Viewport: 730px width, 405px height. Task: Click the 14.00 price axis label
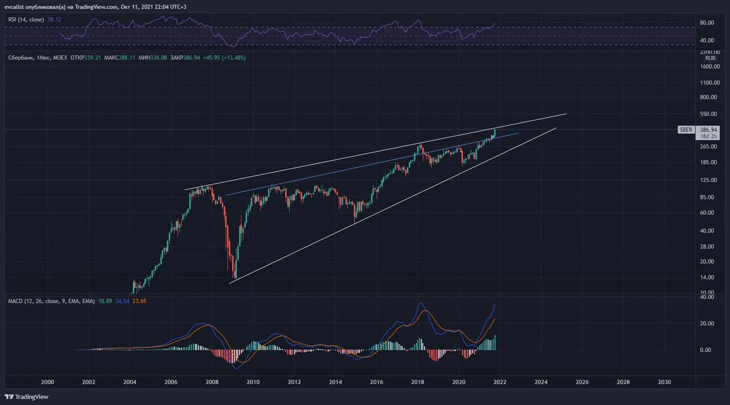pyautogui.click(x=707, y=277)
